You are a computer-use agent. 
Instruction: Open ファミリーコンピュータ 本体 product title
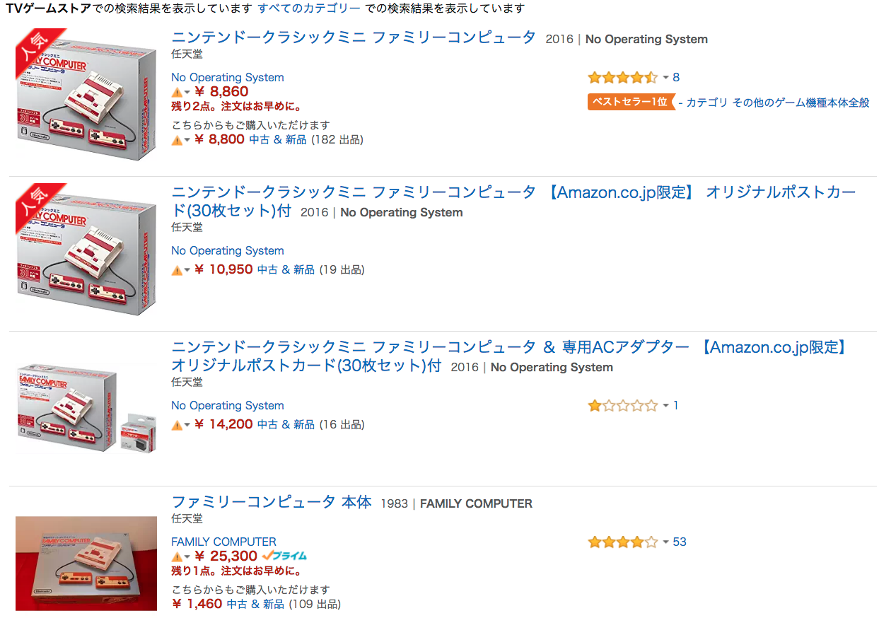tap(272, 502)
